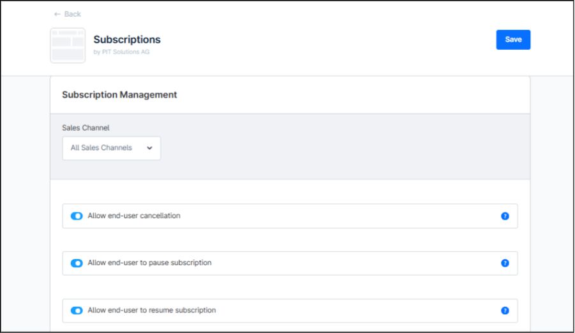Switch off the resume subscription toggle
Viewport: 575px width, 333px height.
point(77,311)
